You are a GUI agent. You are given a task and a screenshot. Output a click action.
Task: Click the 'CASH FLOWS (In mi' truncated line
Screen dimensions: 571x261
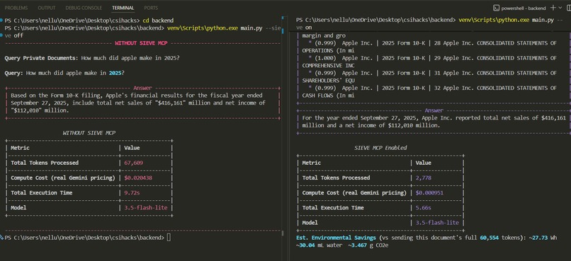[x=329, y=95]
